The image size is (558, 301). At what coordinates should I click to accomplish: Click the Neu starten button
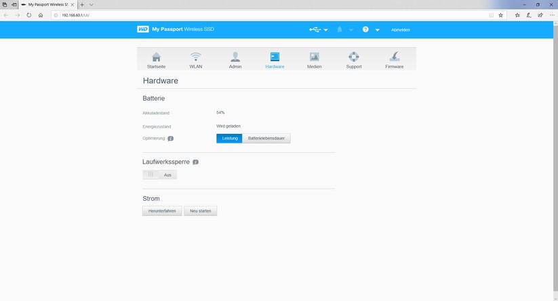(x=201, y=211)
